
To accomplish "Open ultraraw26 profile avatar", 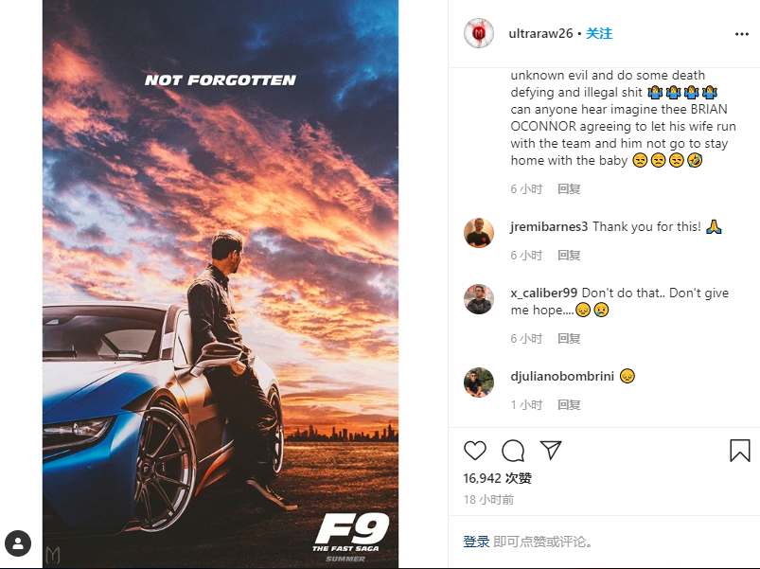I will pyautogui.click(x=479, y=33).
